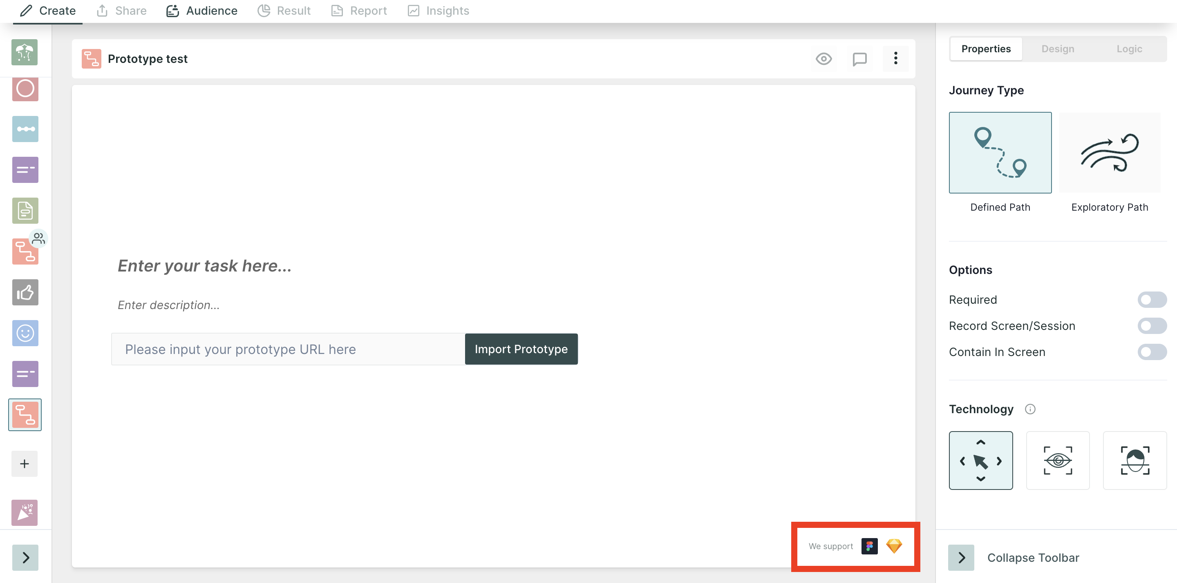
Task: Switch to the Share tab
Action: point(121,11)
